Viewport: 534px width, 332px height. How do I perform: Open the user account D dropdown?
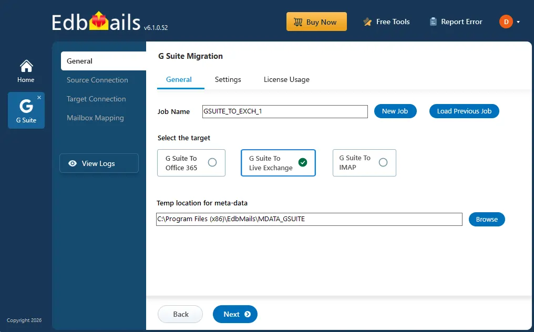pos(509,22)
